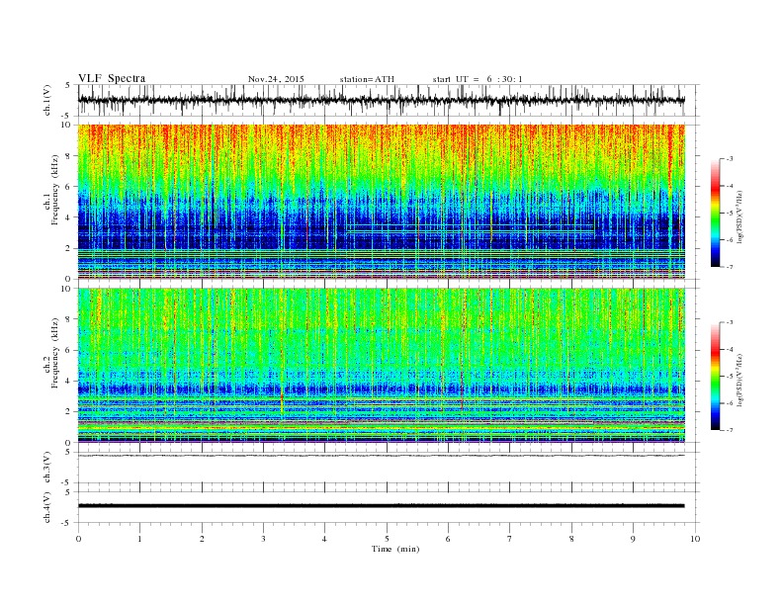Click the "10" tick on the time axis
Viewport: 783px width, 605px height.
coord(695,539)
